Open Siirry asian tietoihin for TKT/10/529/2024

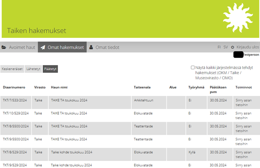244,116
